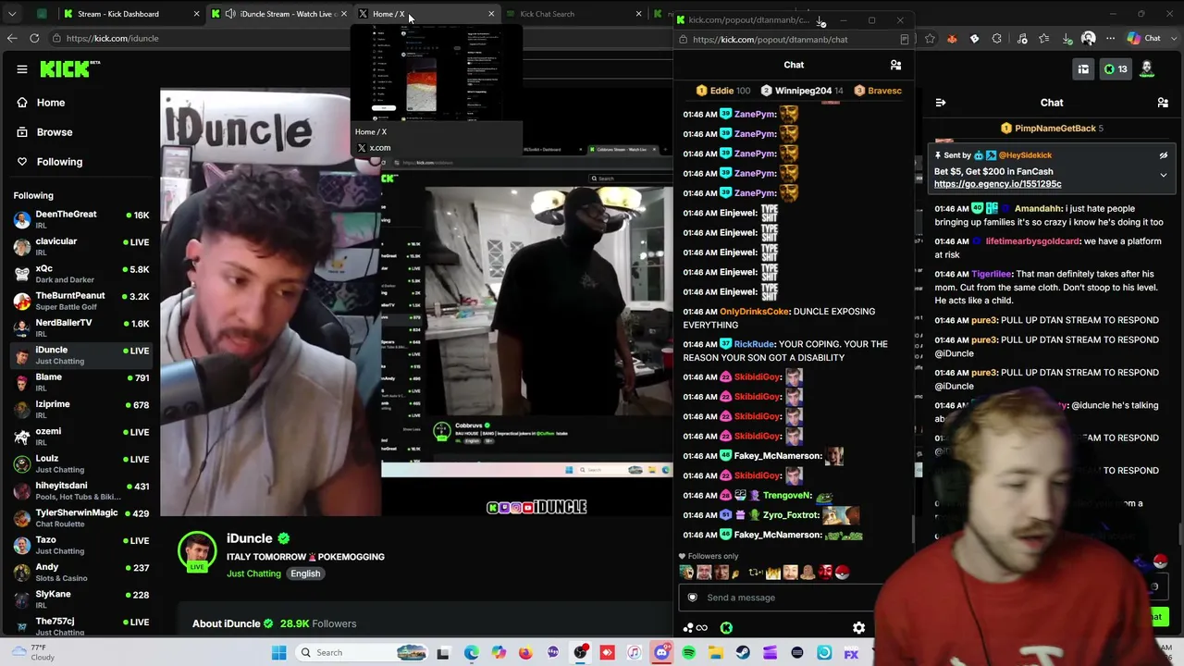1184x666 pixels.
Task: Open Home in the Kick sidebar
Action: pos(51,103)
